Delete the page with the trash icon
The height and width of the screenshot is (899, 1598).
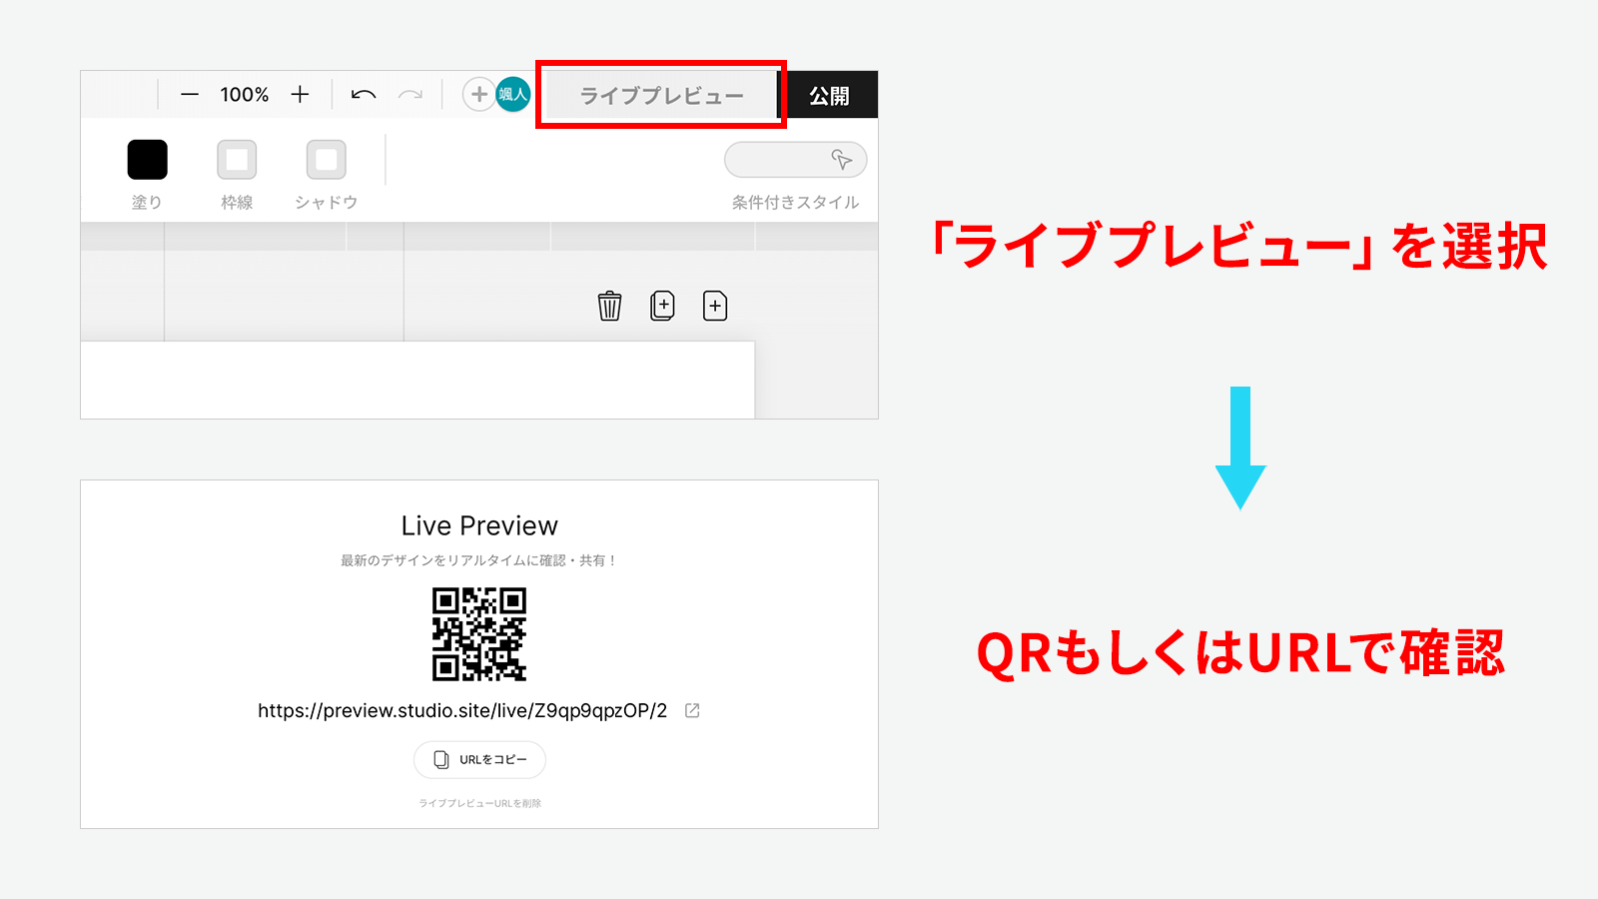click(609, 306)
